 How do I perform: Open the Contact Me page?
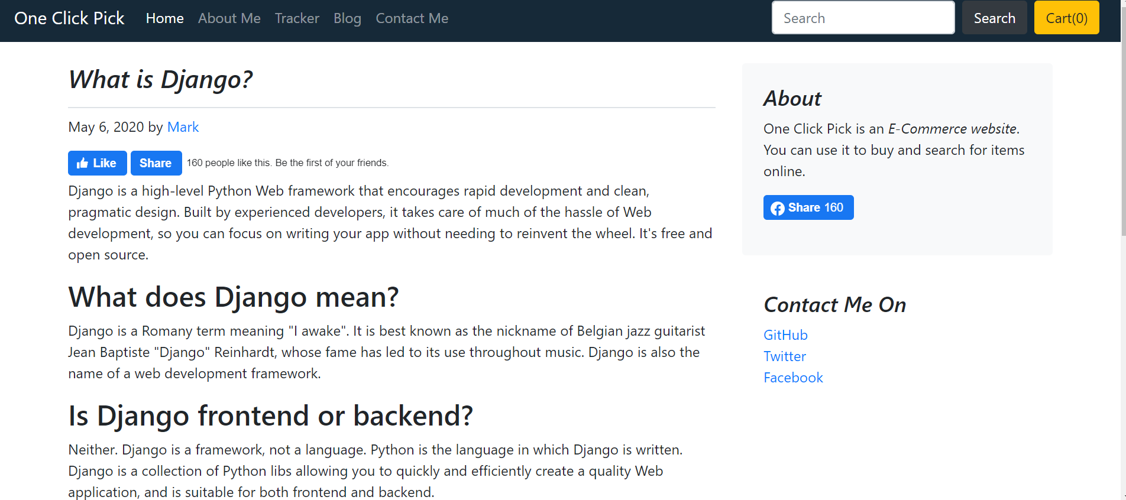tap(412, 18)
